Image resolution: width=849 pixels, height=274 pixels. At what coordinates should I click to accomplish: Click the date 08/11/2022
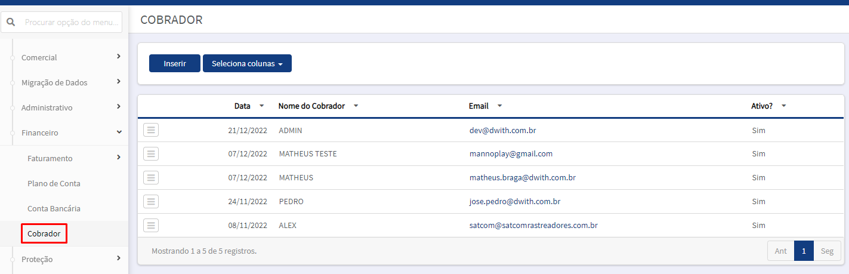click(248, 225)
